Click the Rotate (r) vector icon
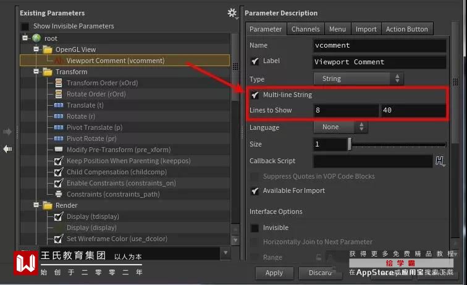 coord(59,116)
